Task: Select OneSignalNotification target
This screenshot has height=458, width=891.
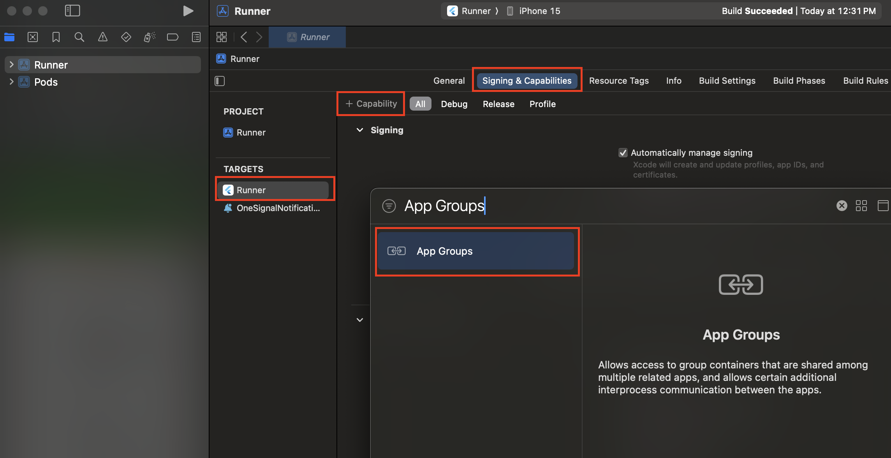Action: point(272,208)
